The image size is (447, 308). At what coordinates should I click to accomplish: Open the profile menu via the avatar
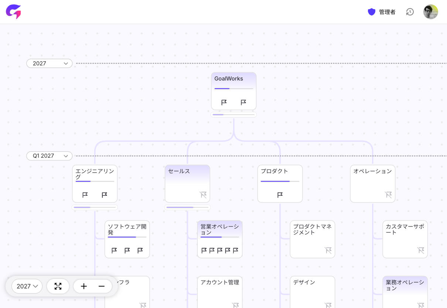pos(431,11)
